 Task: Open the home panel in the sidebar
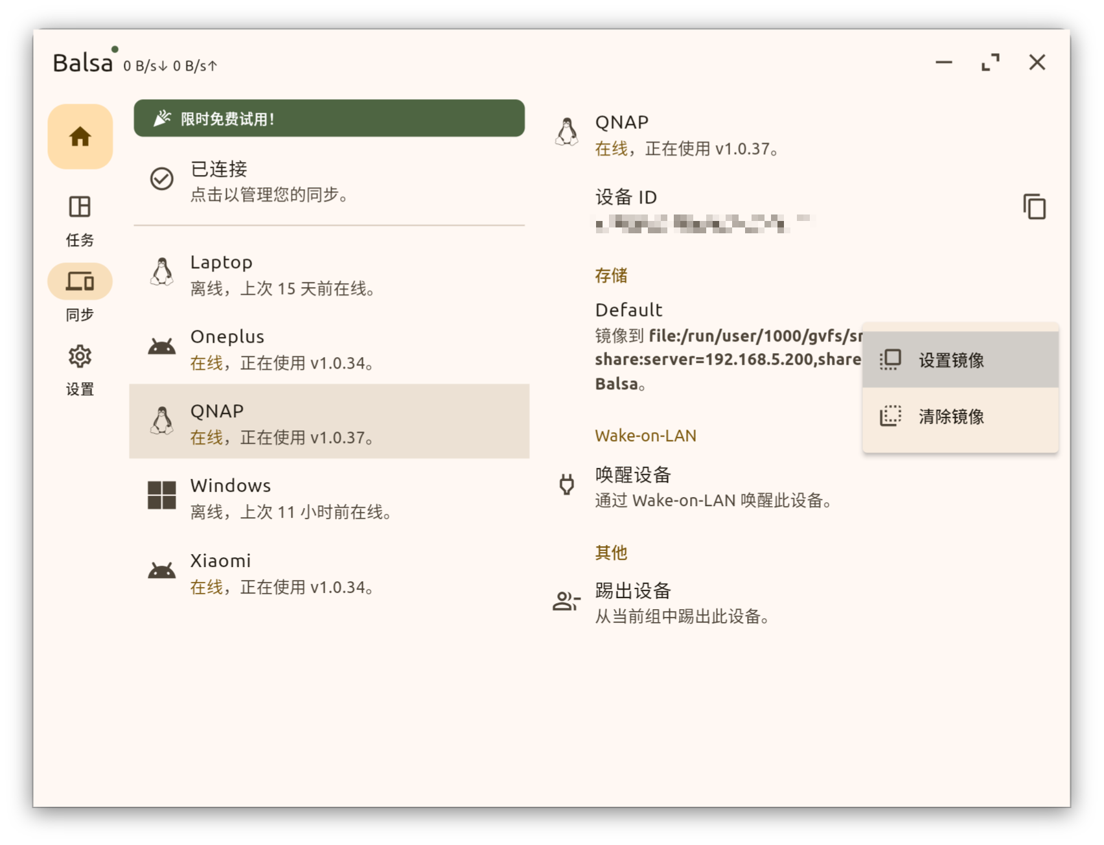coord(80,136)
